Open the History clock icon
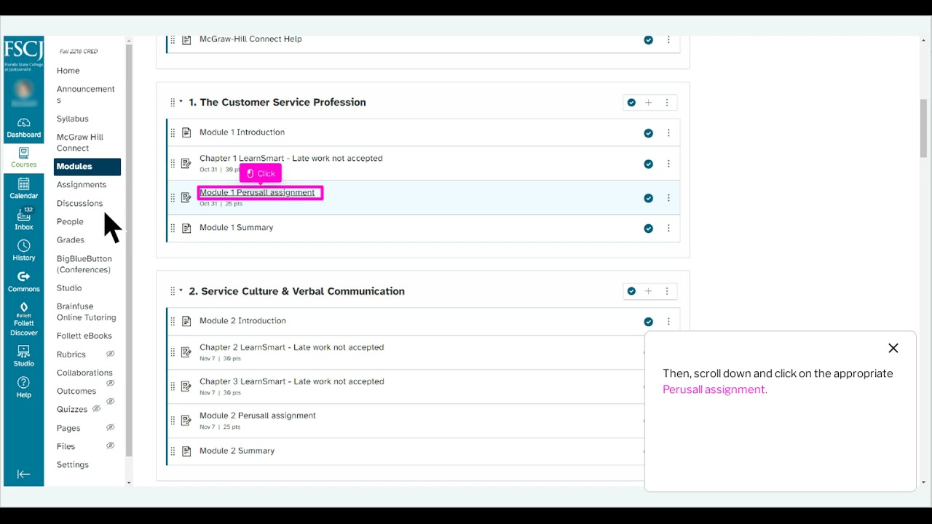This screenshot has height=524, width=932. [x=23, y=250]
